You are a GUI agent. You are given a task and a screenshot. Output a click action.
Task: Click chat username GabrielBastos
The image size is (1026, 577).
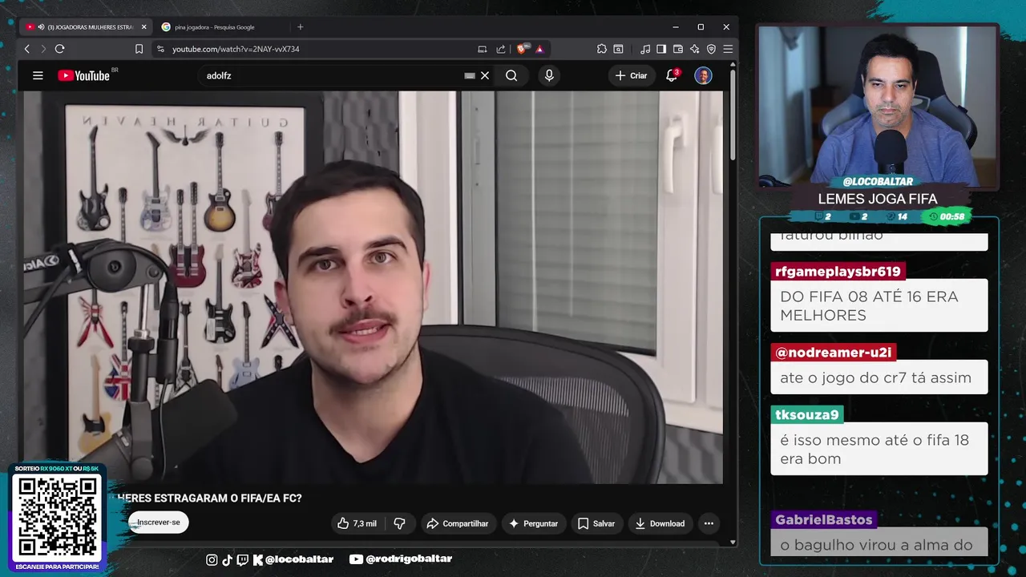click(x=824, y=519)
